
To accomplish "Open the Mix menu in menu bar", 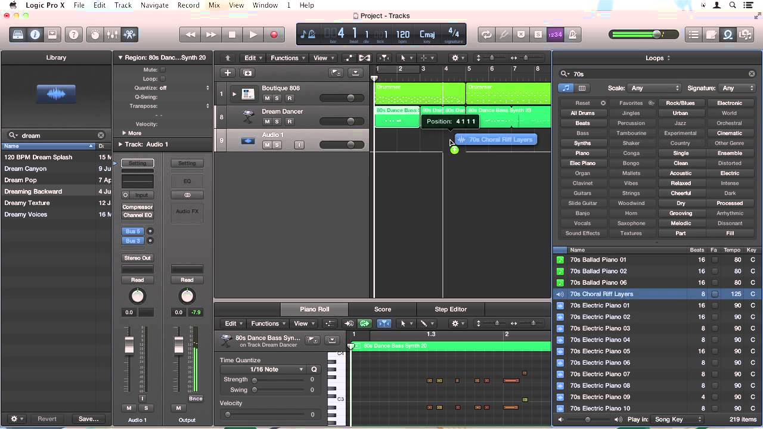I will coord(214,5).
